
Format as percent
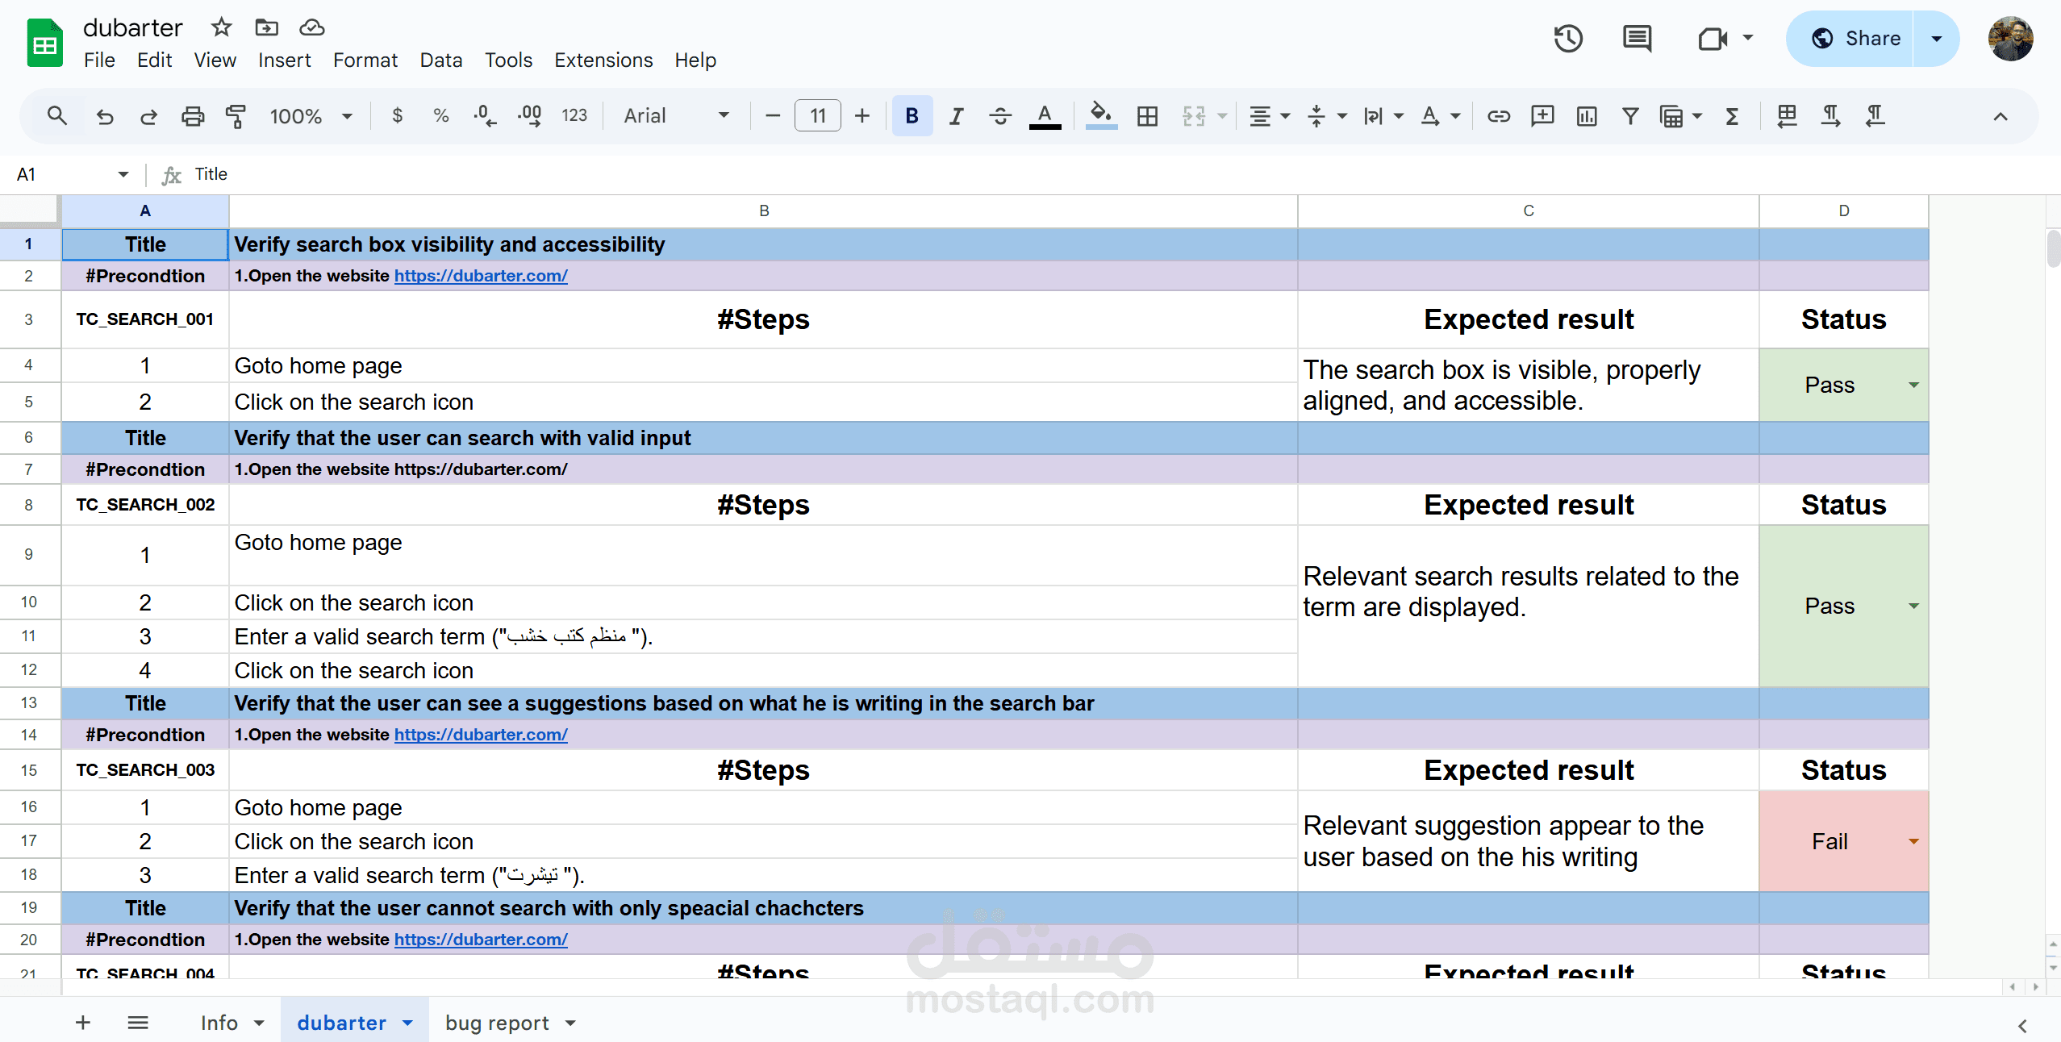click(440, 116)
